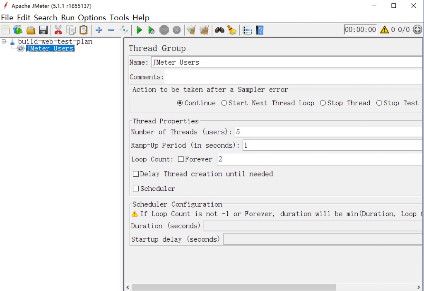Click the warning triangle log indicator

pyautogui.click(x=384, y=29)
